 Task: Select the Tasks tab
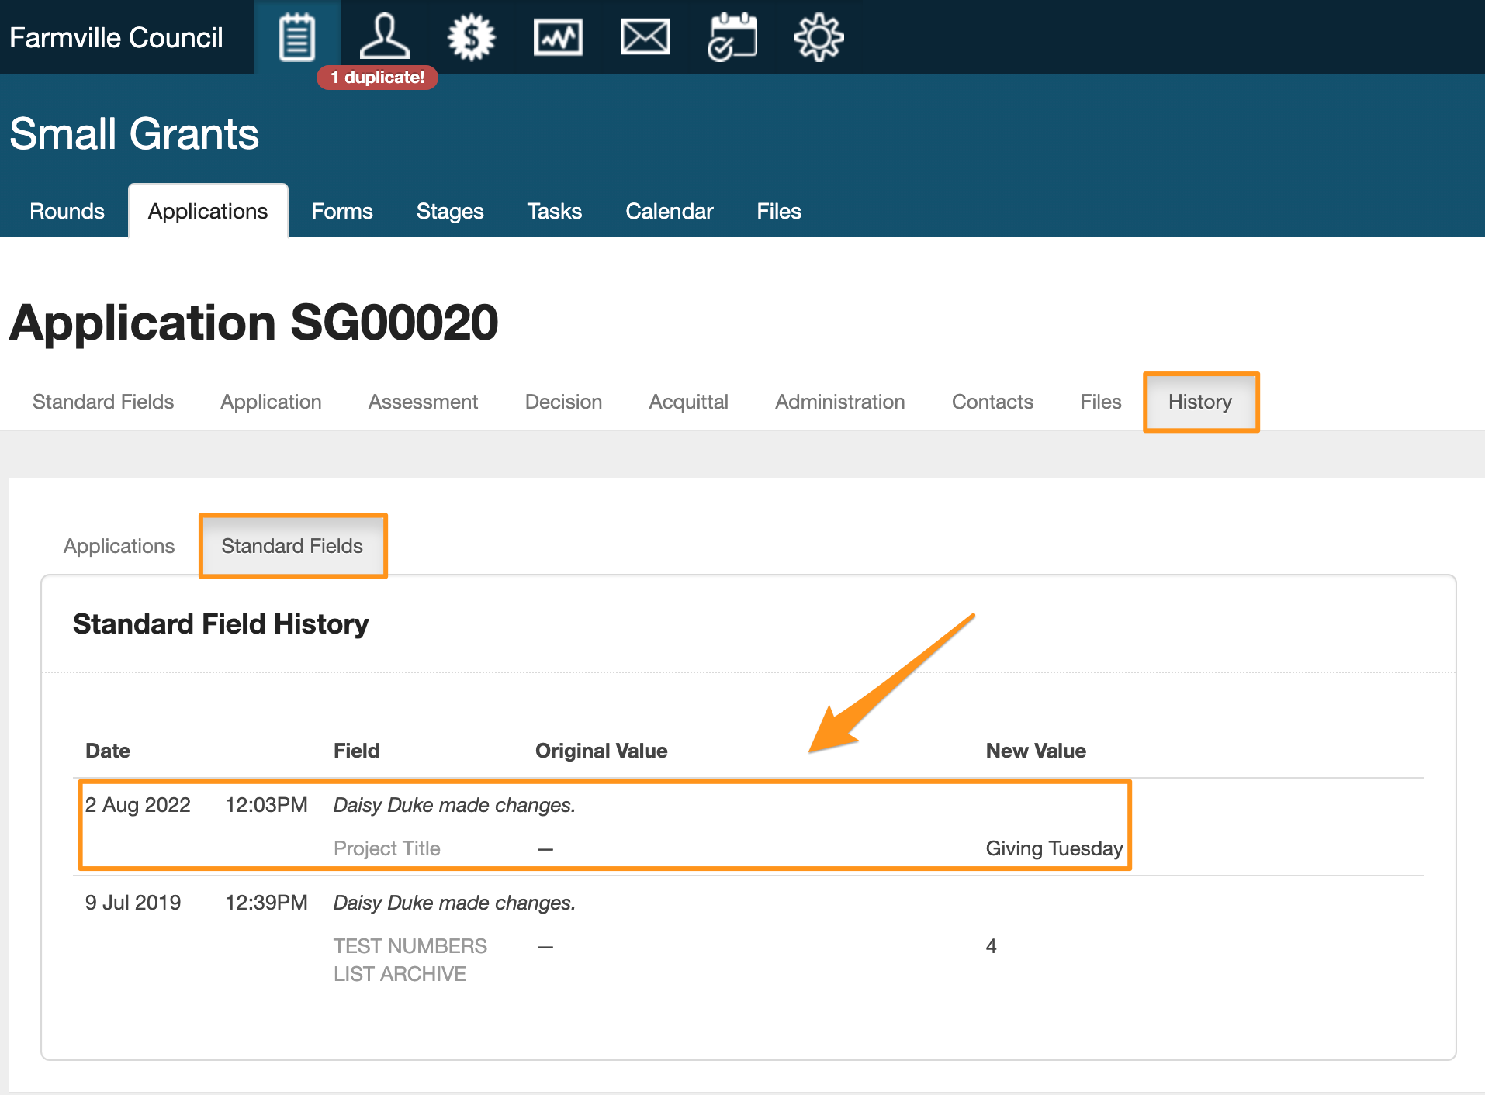[x=554, y=211]
